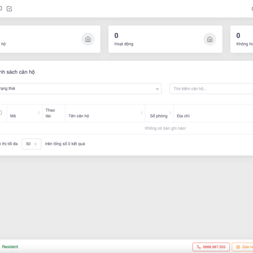Click the Địa chỉ column header
This screenshot has width=253, height=253.
pyautogui.click(x=184, y=116)
